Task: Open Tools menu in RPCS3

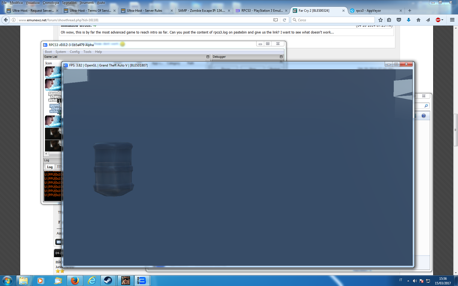Action: click(x=87, y=52)
